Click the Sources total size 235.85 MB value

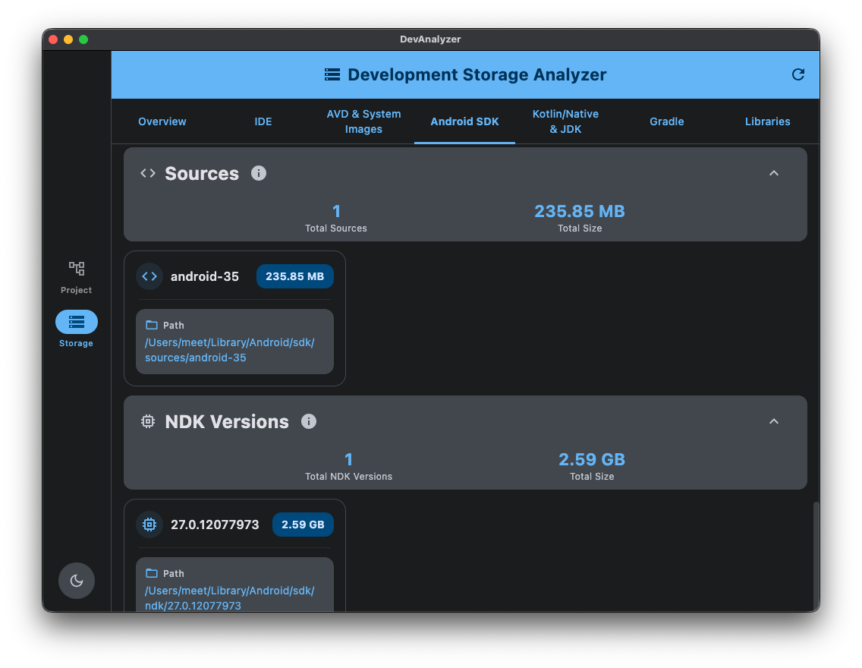tap(580, 211)
